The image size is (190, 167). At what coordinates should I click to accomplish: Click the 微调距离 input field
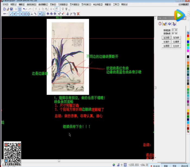click(x=175, y=30)
